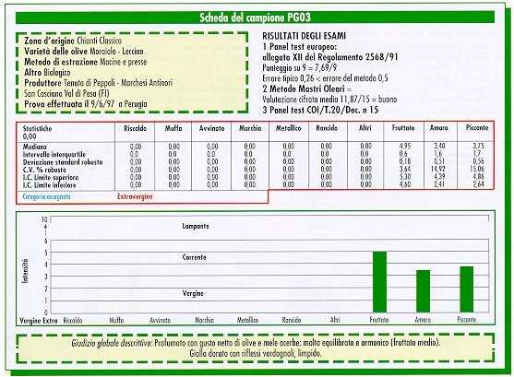Select '1 Panel test europeo:' line

299,46
